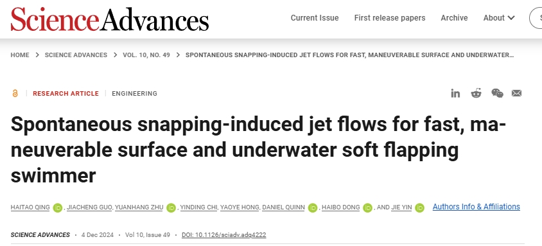Open Jie Yin's ORCID iD icon
Image resolution: width=542 pixels, height=246 pixels.
[x=419, y=207]
